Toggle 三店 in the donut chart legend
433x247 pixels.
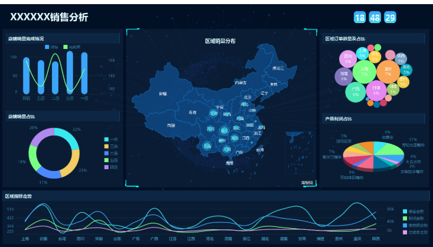point(111,146)
